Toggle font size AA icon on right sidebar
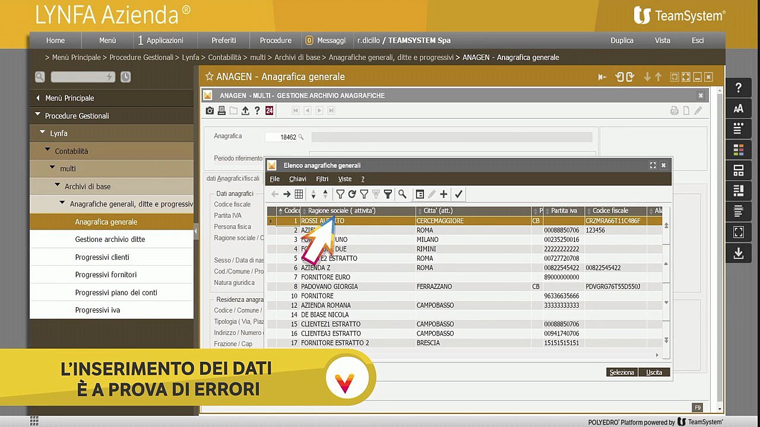The width and height of the screenshot is (760, 427). coord(739,109)
